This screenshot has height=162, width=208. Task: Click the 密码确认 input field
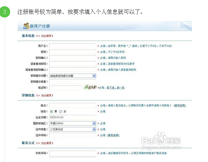[x=73, y=58]
